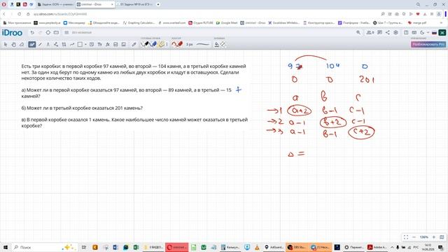Select the eraser tool

[22, 44]
